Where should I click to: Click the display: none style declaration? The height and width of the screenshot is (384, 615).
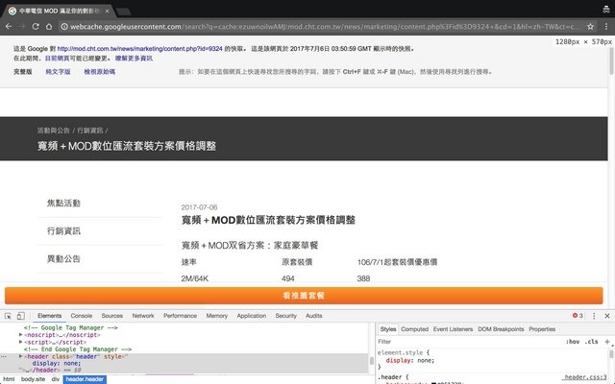pos(410,361)
